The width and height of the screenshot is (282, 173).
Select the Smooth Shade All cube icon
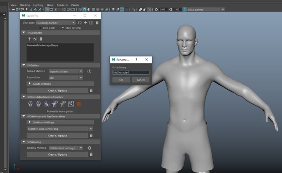[84, 10]
